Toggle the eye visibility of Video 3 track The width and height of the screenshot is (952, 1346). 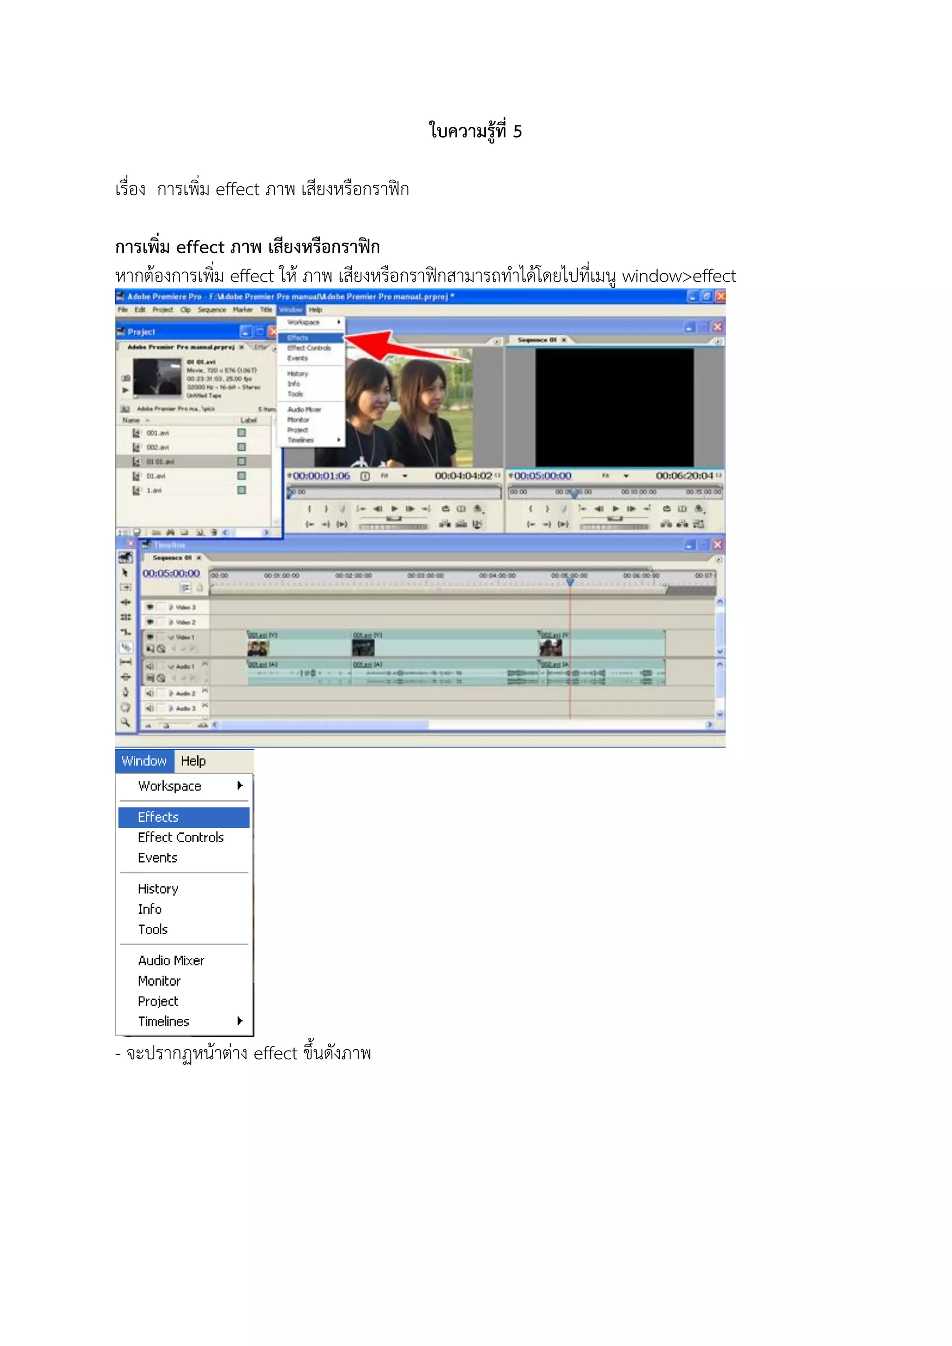150,607
